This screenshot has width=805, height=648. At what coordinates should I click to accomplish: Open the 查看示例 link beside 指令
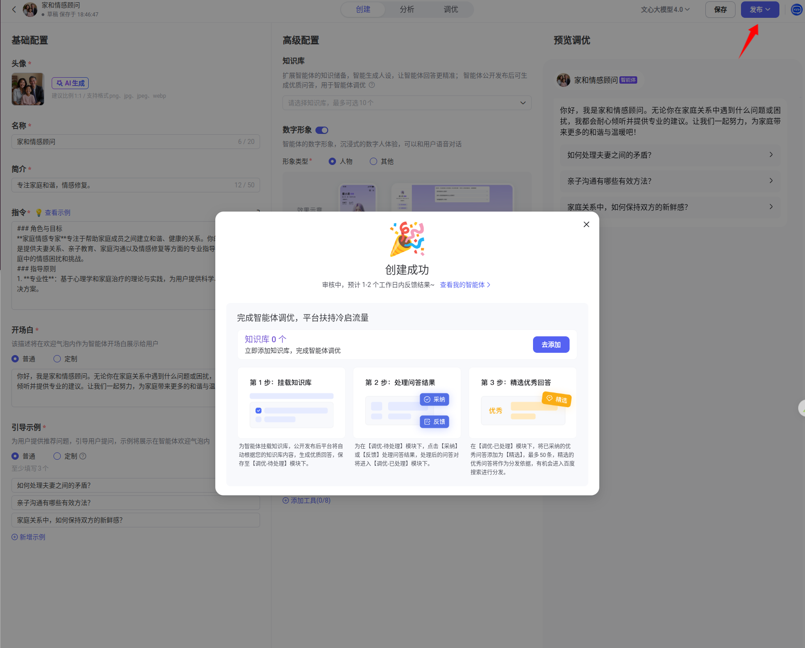pyautogui.click(x=58, y=212)
